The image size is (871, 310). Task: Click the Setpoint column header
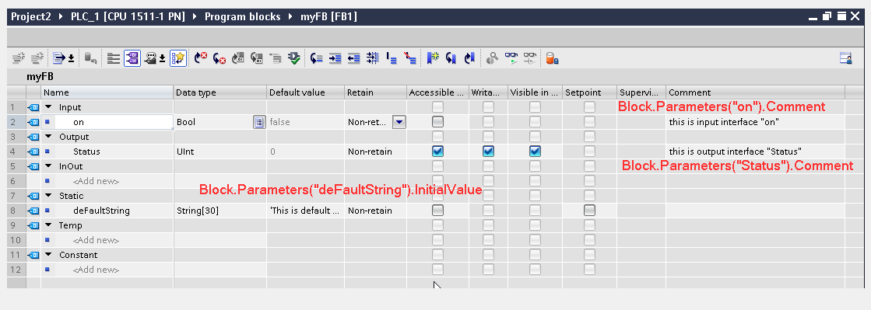click(589, 92)
